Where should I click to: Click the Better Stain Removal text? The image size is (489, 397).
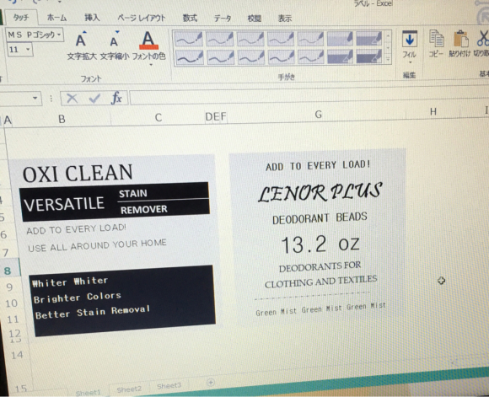(x=93, y=312)
